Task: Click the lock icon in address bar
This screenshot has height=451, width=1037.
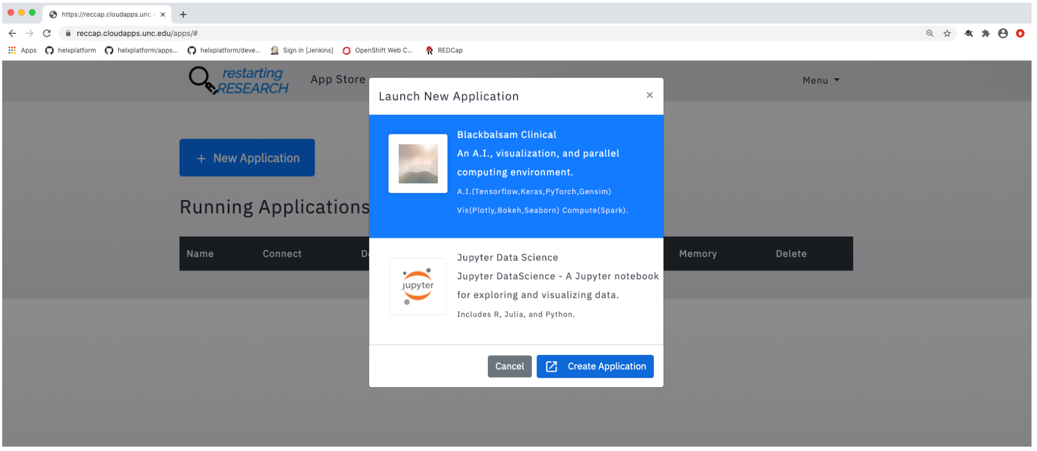Action: [68, 33]
